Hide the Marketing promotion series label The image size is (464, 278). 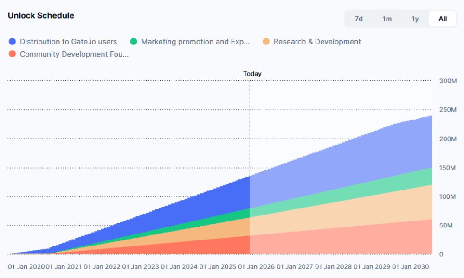[195, 42]
